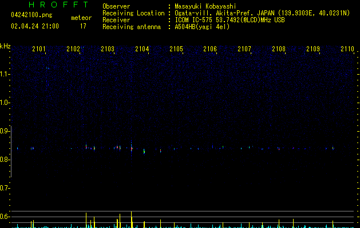Click the Observer field label
Image resolution: width=360 pixels, height=228 pixels.
pyautogui.click(x=116, y=6)
